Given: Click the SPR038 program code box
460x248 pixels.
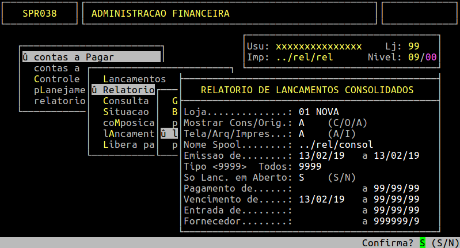Looking at the screenshot, I should pyautogui.click(x=40, y=13).
